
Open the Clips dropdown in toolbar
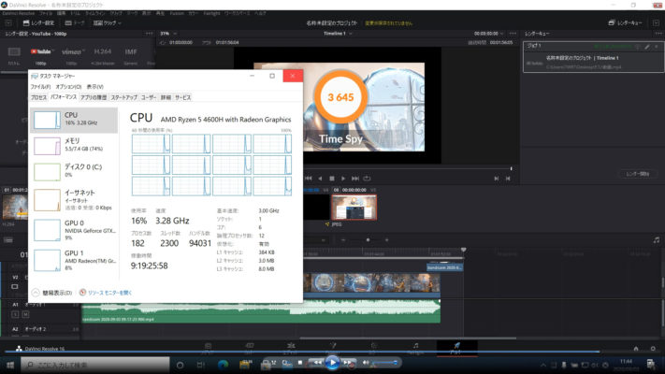[108, 22]
